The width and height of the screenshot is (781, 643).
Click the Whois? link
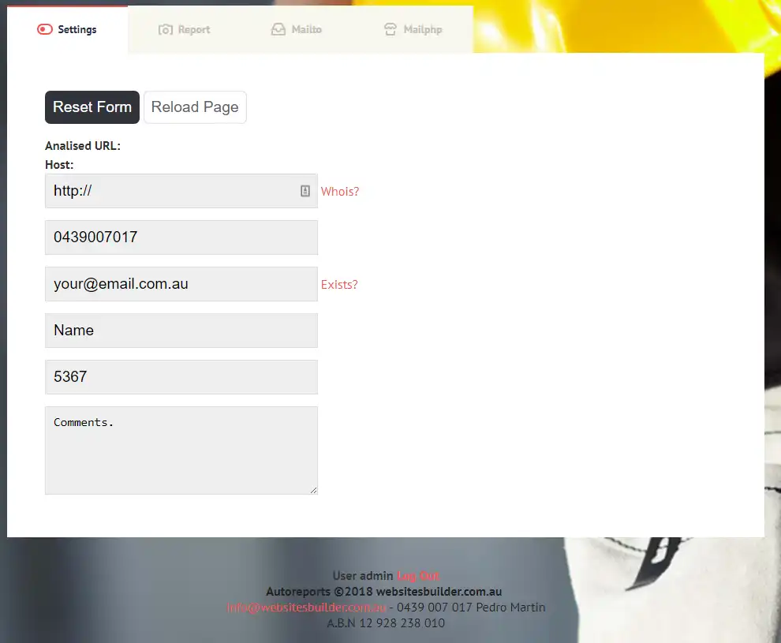pos(340,192)
